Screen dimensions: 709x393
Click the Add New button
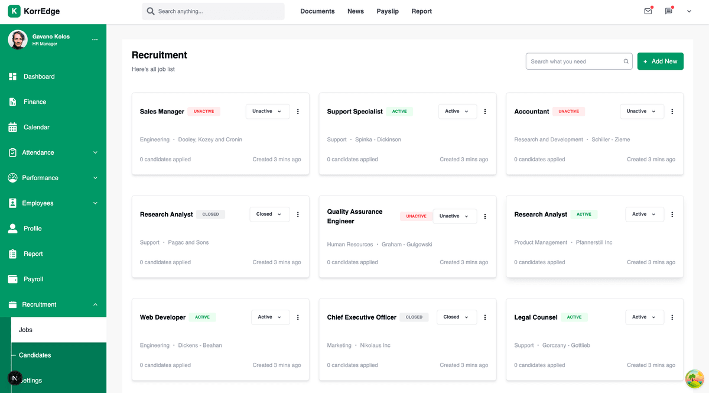coord(660,61)
